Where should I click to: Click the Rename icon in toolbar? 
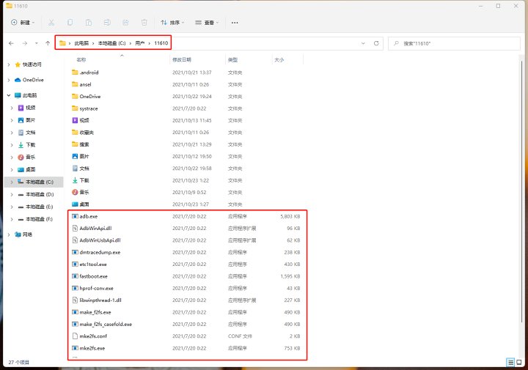[107, 23]
